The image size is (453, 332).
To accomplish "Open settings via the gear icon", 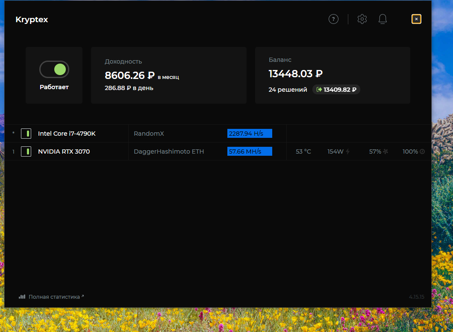I will click(x=362, y=19).
